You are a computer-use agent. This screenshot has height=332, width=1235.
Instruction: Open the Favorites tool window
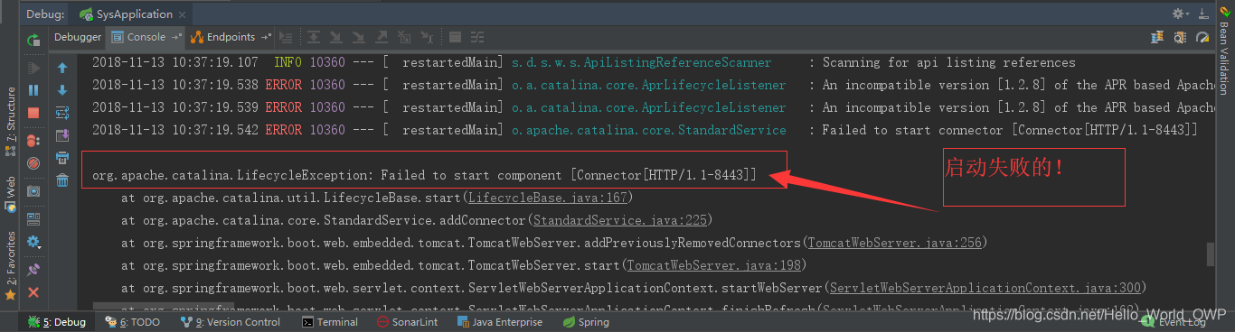tap(10, 265)
